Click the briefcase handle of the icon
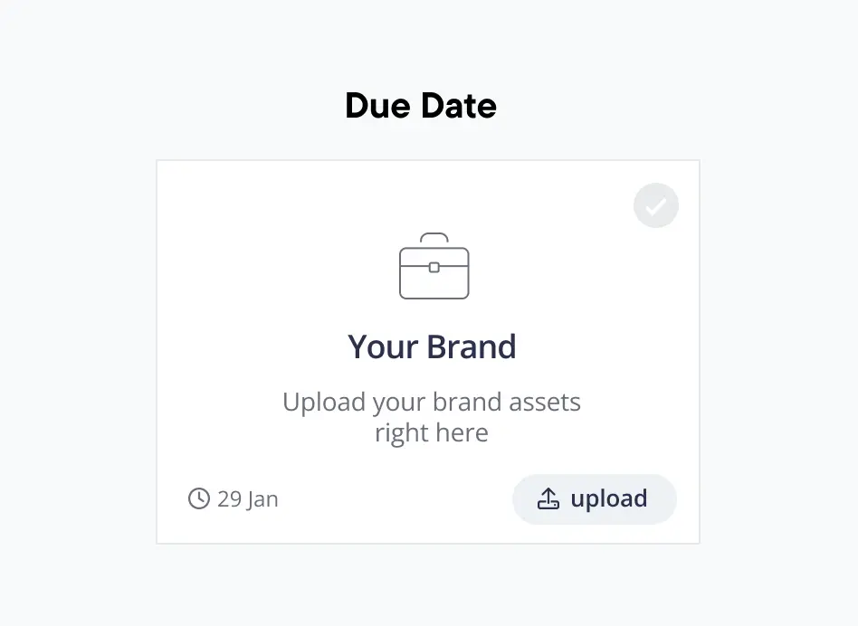This screenshot has height=626, width=858. pyautogui.click(x=434, y=239)
